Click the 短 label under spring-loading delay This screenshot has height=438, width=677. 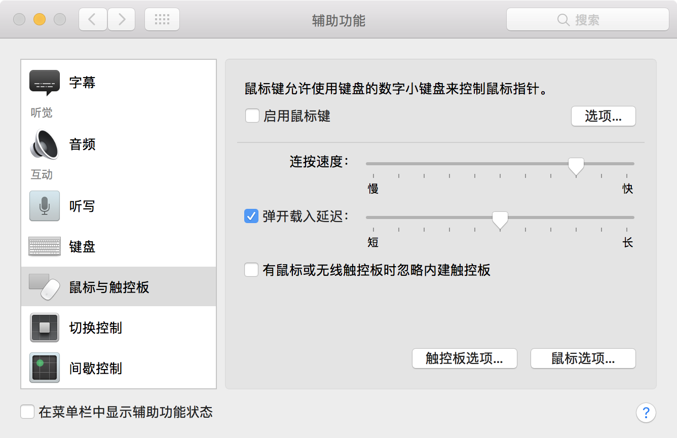pyautogui.click(x=373, y=242)
